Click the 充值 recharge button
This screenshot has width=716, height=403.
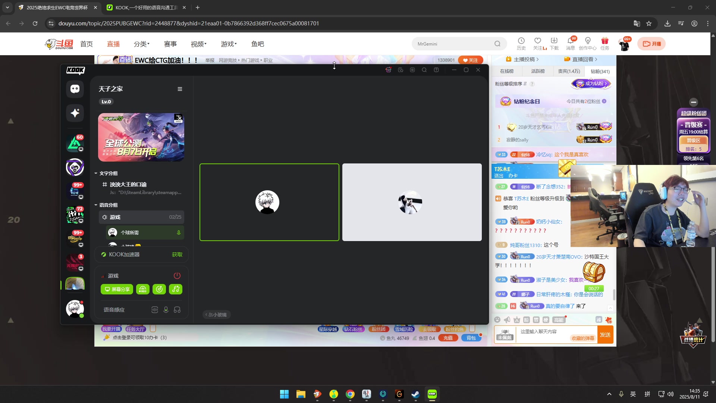(x=448, y=338)
